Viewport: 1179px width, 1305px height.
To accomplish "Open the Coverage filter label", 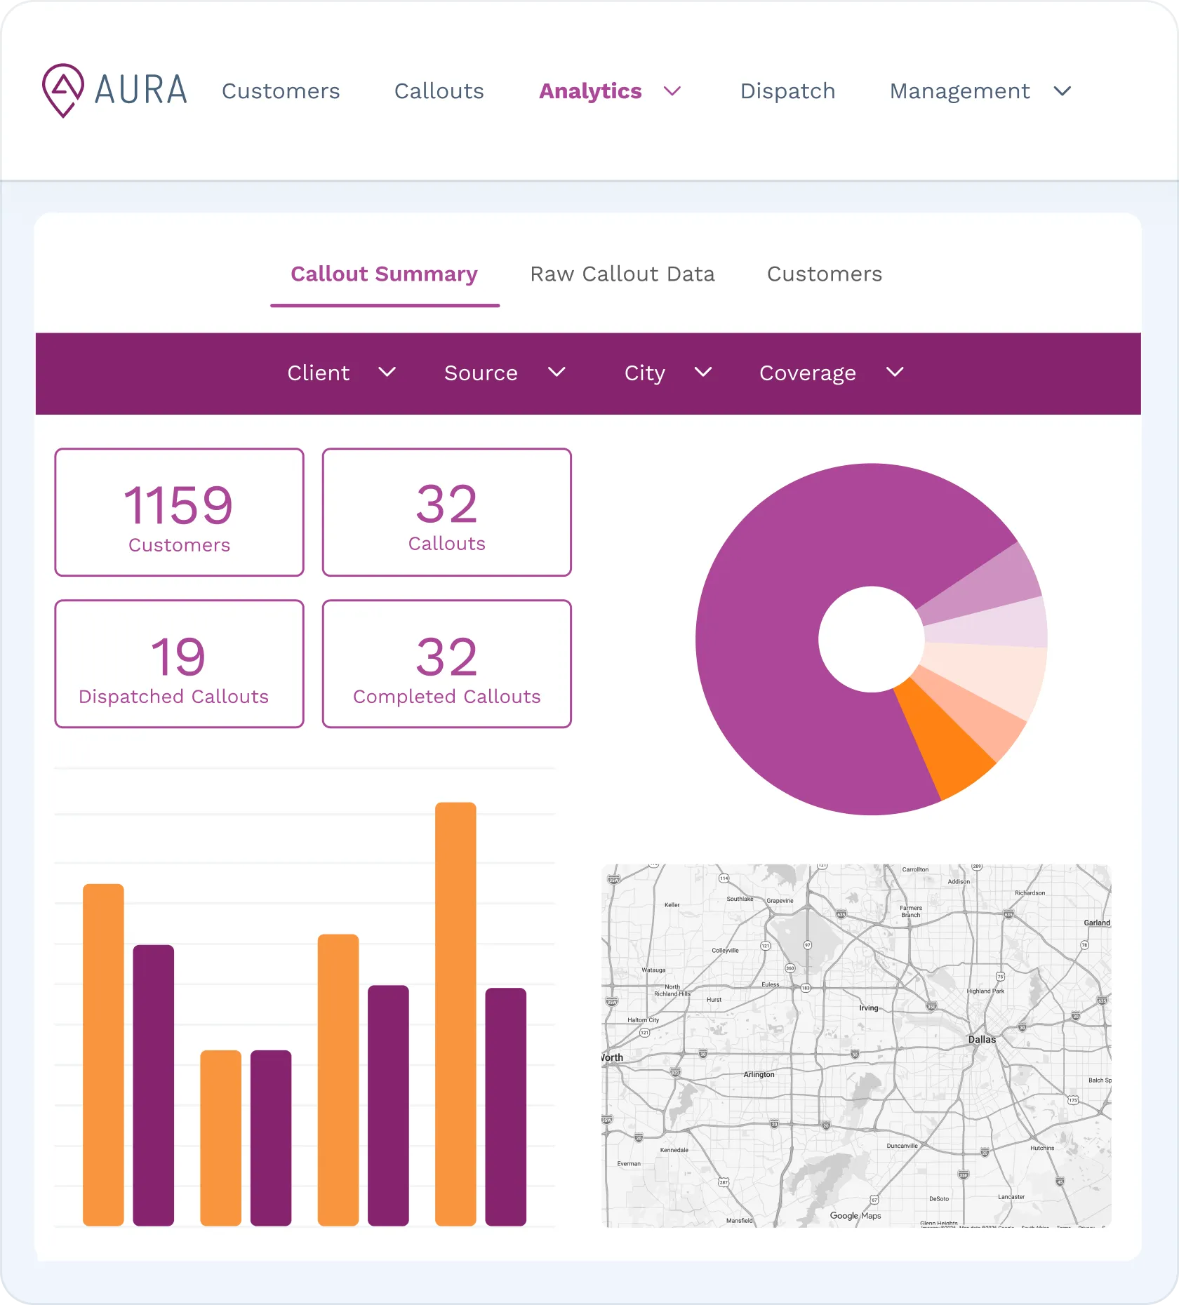I will 808,373.
